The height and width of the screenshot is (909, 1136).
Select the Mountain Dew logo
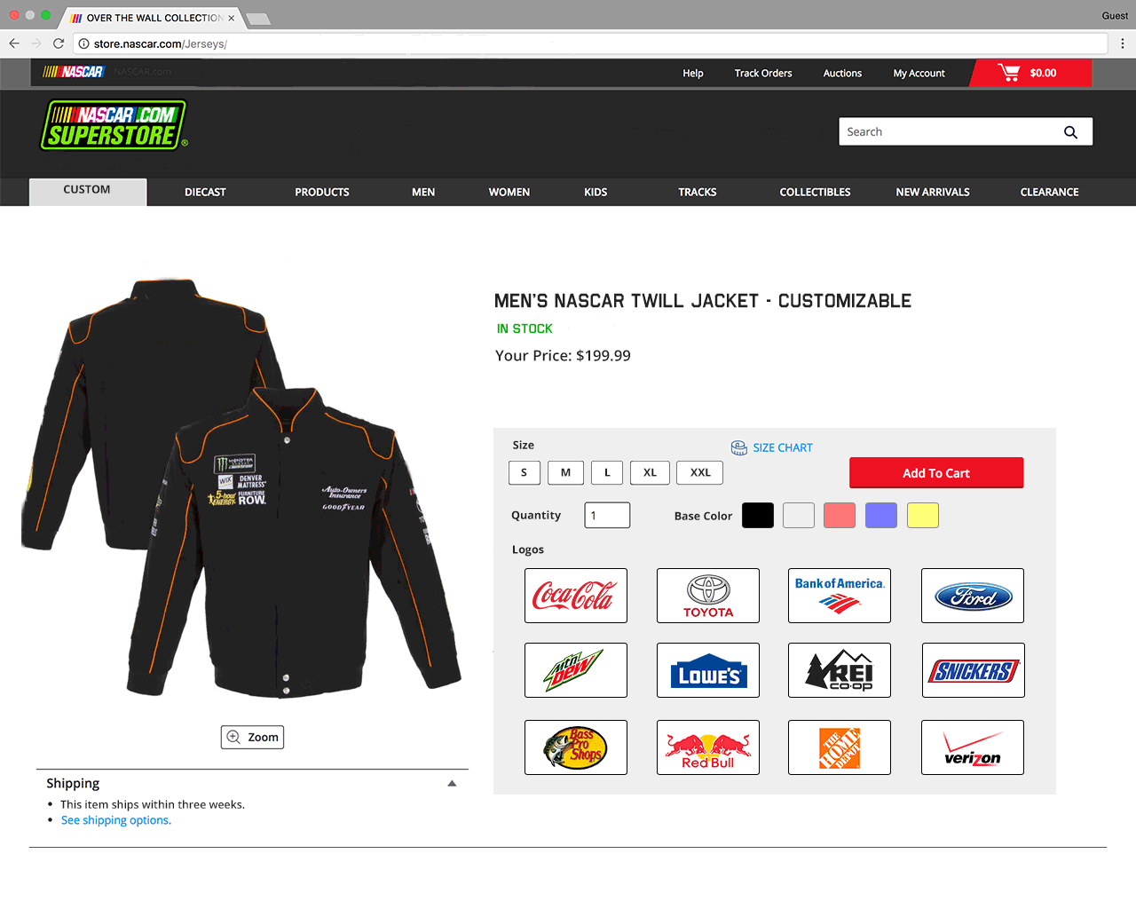coord(576,670)
